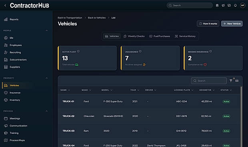Click the bot assistant icon in top bar
Screen dimensions: 248x147
[217, 5]
